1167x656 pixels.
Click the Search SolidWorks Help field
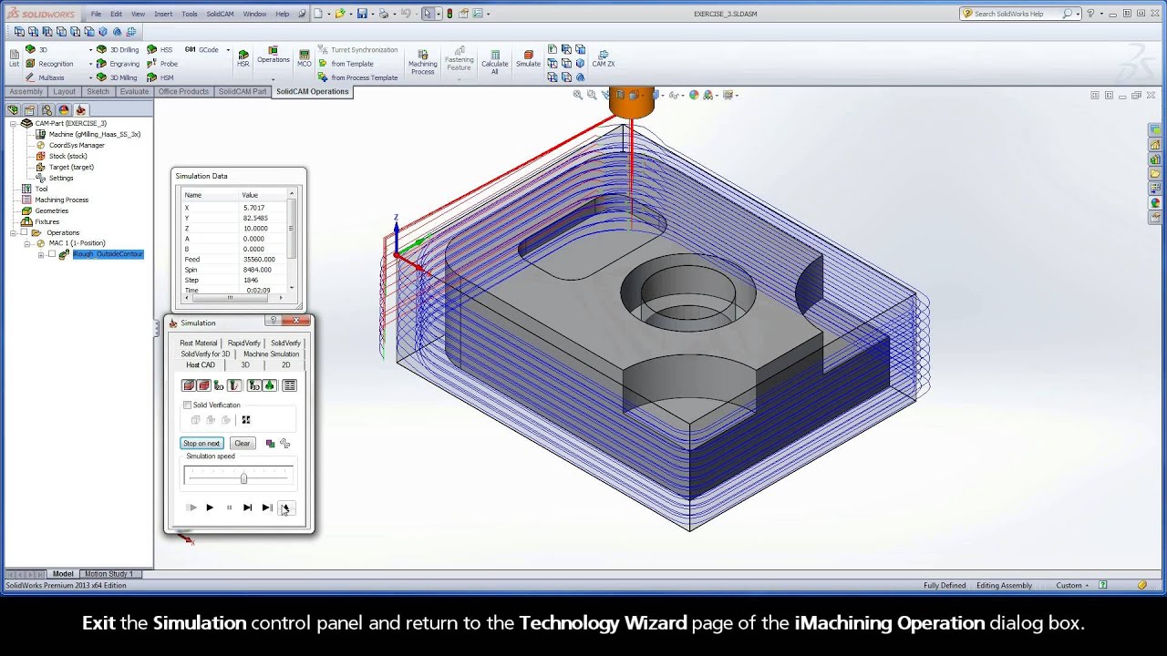click(1016, 14)
